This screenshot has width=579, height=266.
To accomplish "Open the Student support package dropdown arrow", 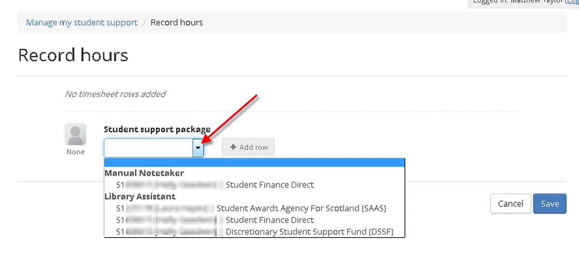I will click(x=198, y=148).
